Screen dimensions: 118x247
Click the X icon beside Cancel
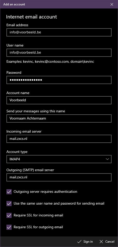[101, 242]
